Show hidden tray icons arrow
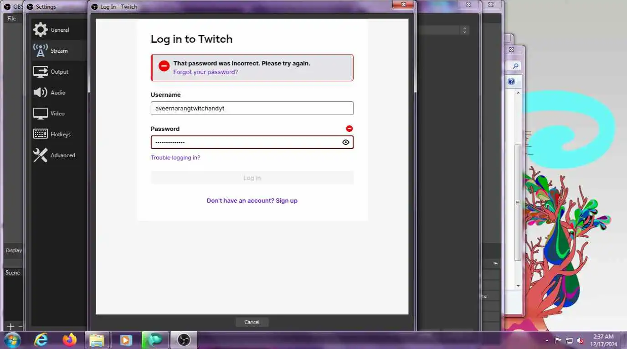The height and width of the screenshot is (349, 627). [x=547, y=340]
